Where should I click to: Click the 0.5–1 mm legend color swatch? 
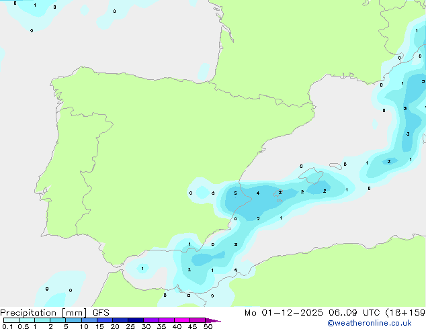(x=27, y=320)
